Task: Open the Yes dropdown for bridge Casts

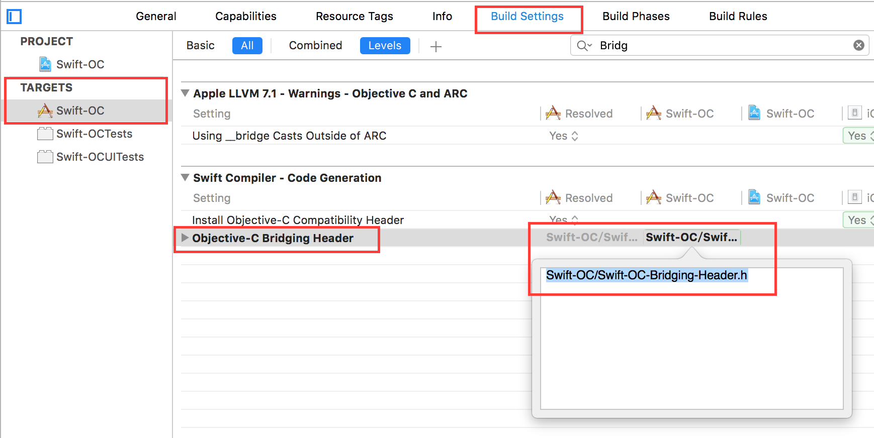Action: [564, 136]
